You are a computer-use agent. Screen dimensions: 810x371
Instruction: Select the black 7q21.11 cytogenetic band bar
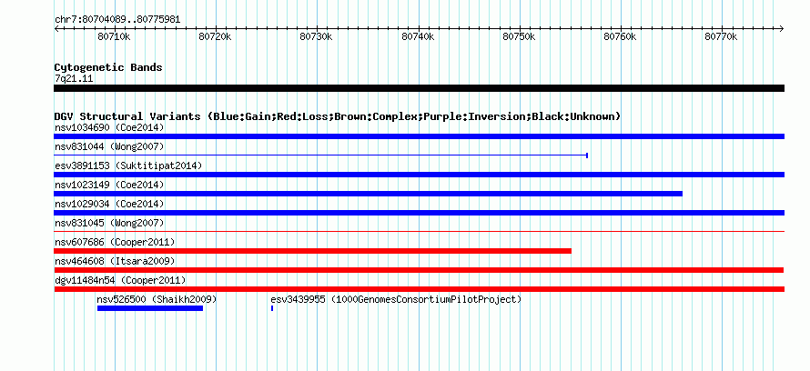tap(419, 88)
